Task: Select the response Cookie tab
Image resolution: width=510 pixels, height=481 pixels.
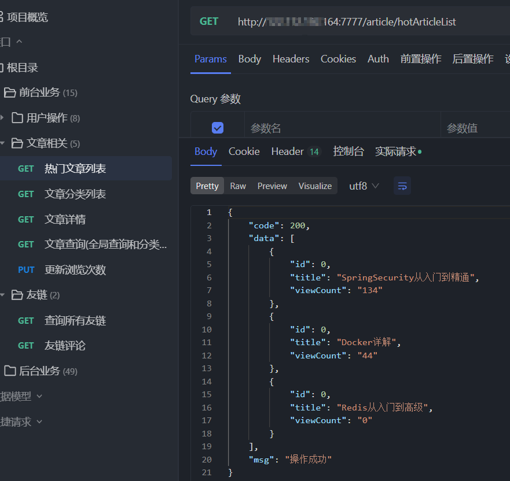Action: coord(244,151)
